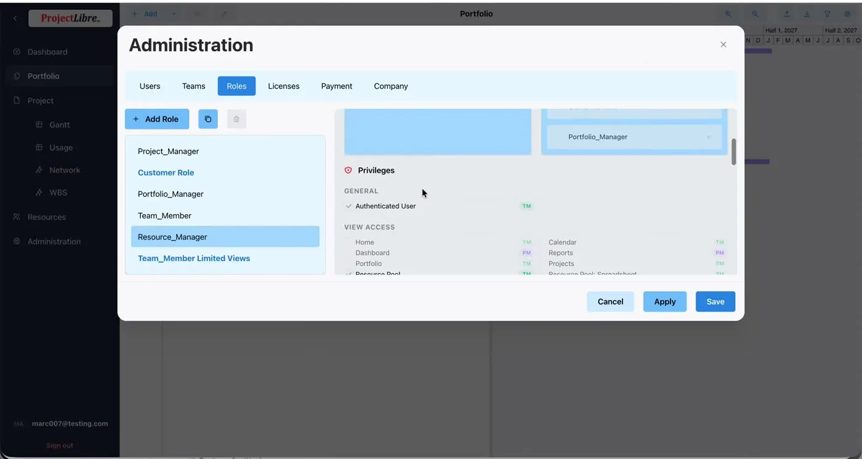The height and width of the screenshot is (459, 862).
Task: Click the Project document icon in the sidebar
Action: pos(17,100)
